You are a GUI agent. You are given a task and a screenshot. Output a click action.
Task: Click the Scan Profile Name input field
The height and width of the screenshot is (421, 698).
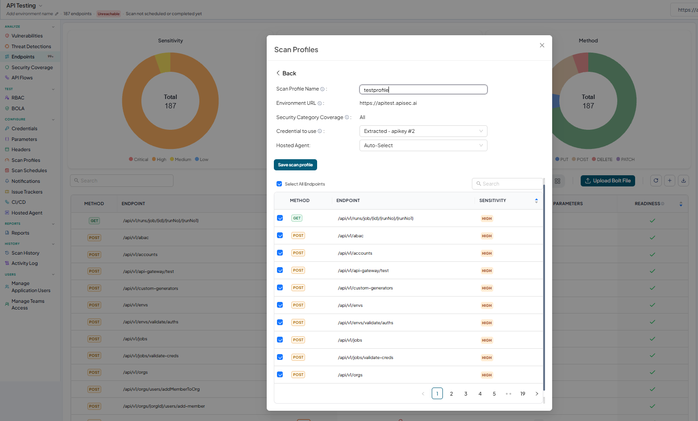[423, 90]
